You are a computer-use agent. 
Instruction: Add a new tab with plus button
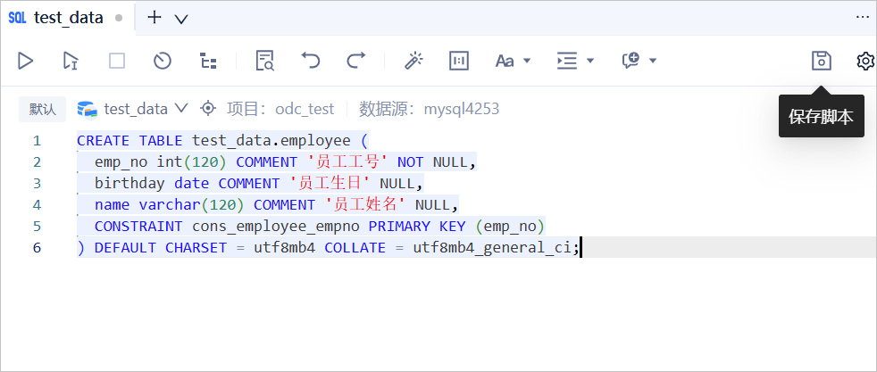coord(154,17)
